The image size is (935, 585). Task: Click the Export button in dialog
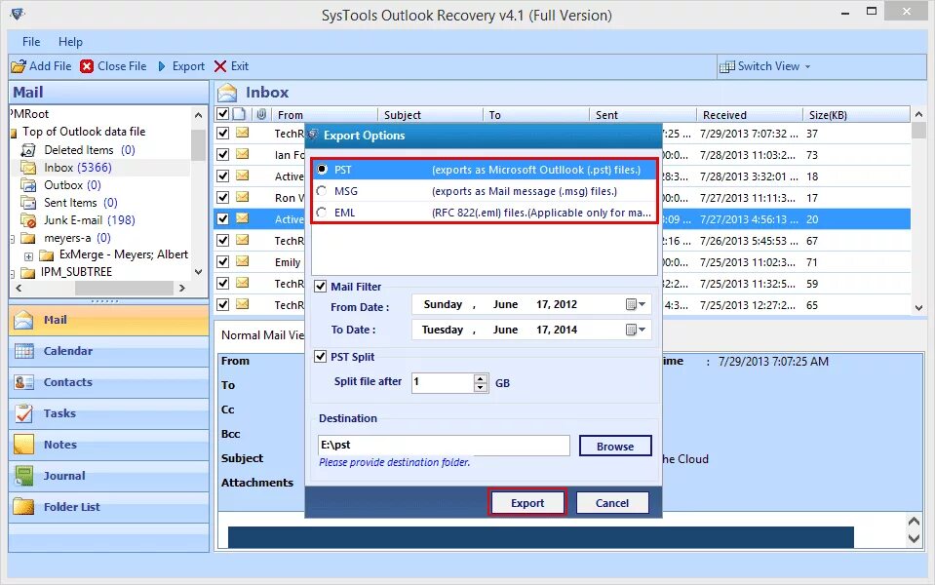point(527,503)
